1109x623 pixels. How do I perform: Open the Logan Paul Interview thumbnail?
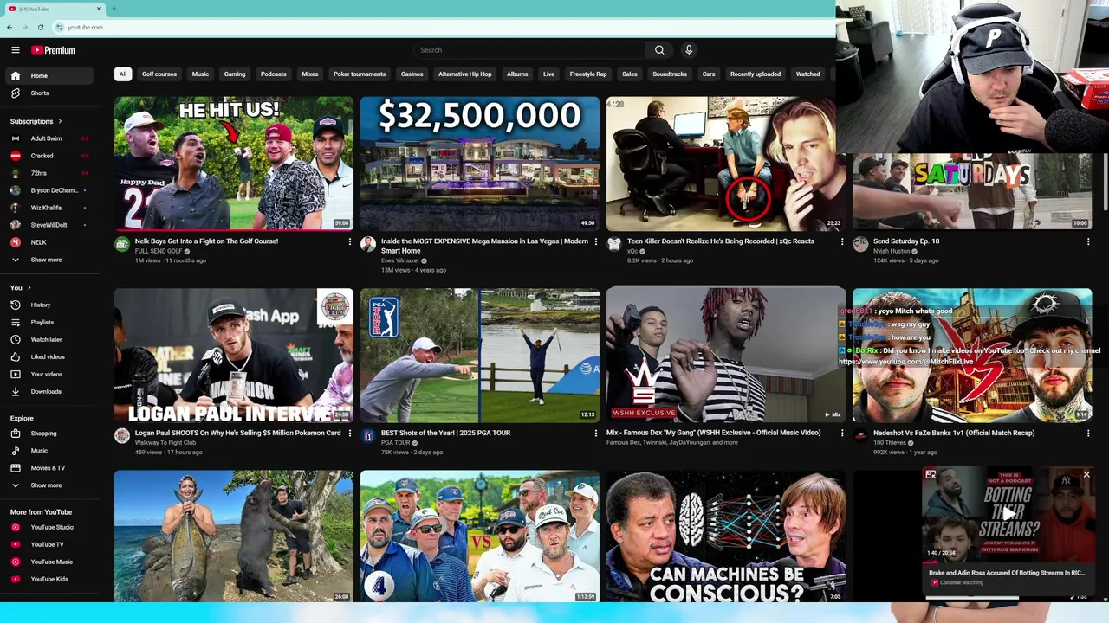(x=234, y=355)
